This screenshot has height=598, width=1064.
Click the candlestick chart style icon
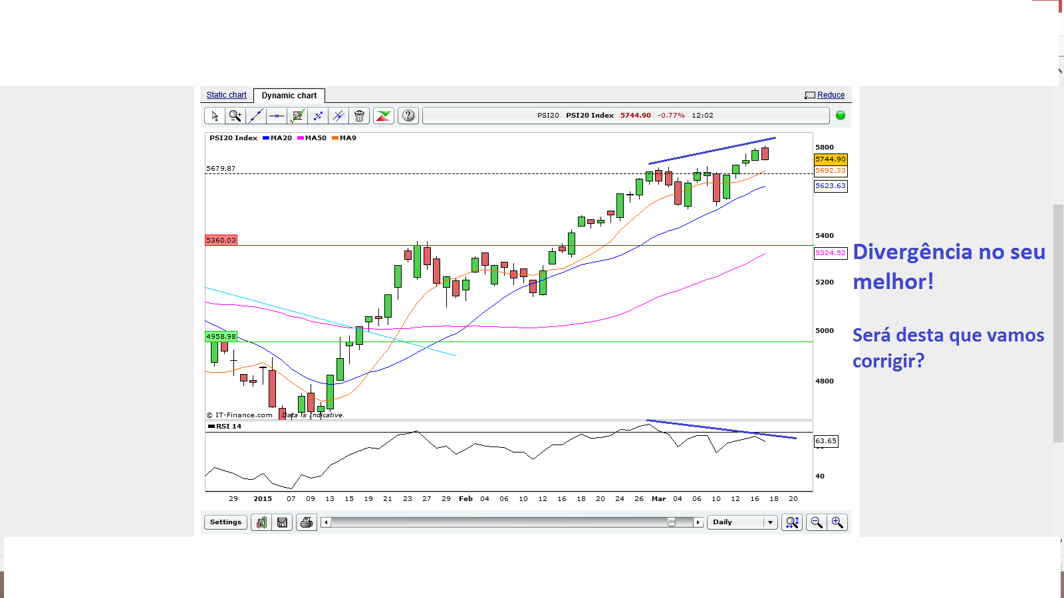coord(261,522)
